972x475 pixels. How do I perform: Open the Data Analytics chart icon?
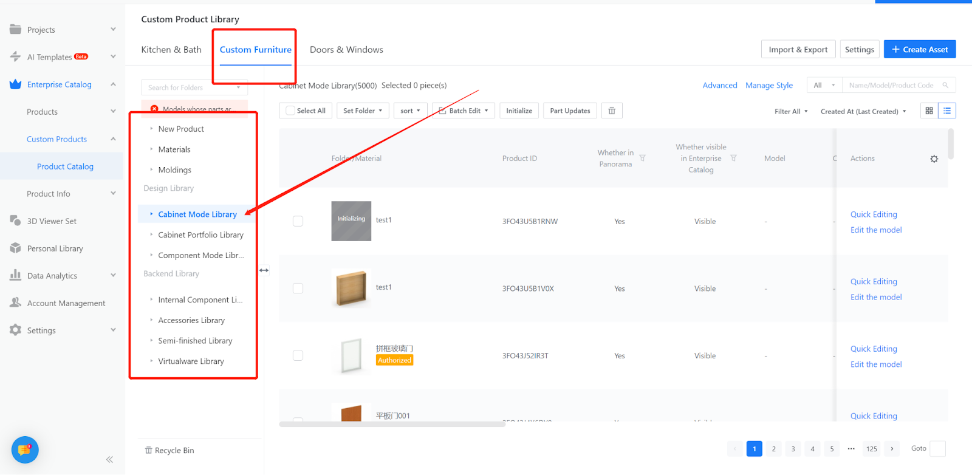(x=15, y=275)
